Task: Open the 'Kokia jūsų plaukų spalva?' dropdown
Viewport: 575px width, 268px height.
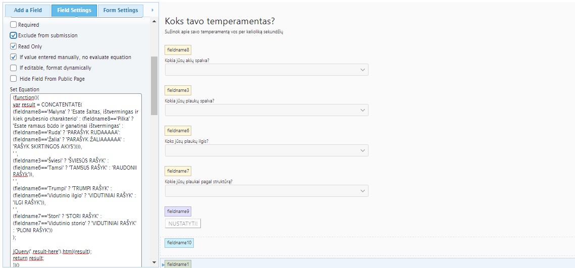Action: (x=267, y=110)
